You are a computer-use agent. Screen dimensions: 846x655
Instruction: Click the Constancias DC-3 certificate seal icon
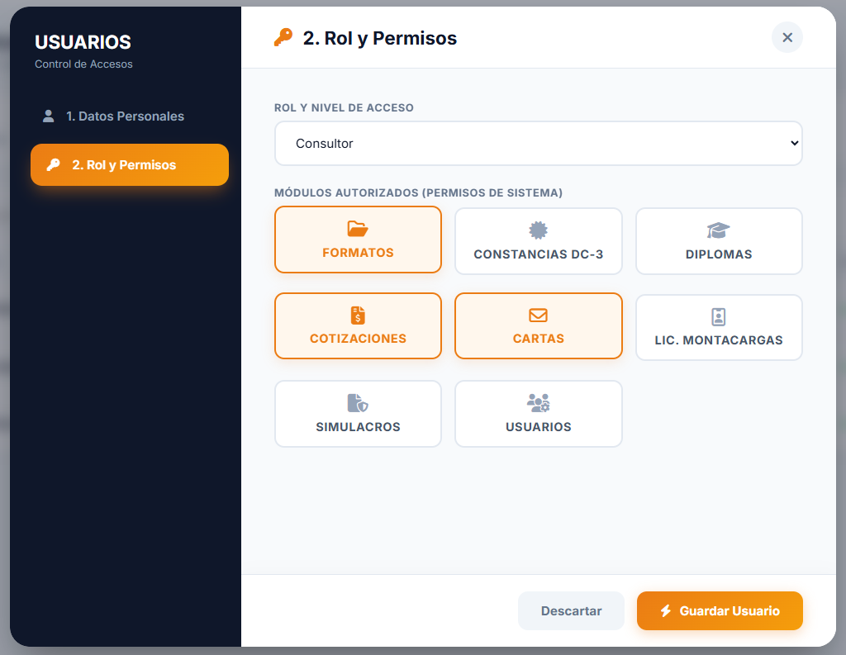[x=538, y=230]
